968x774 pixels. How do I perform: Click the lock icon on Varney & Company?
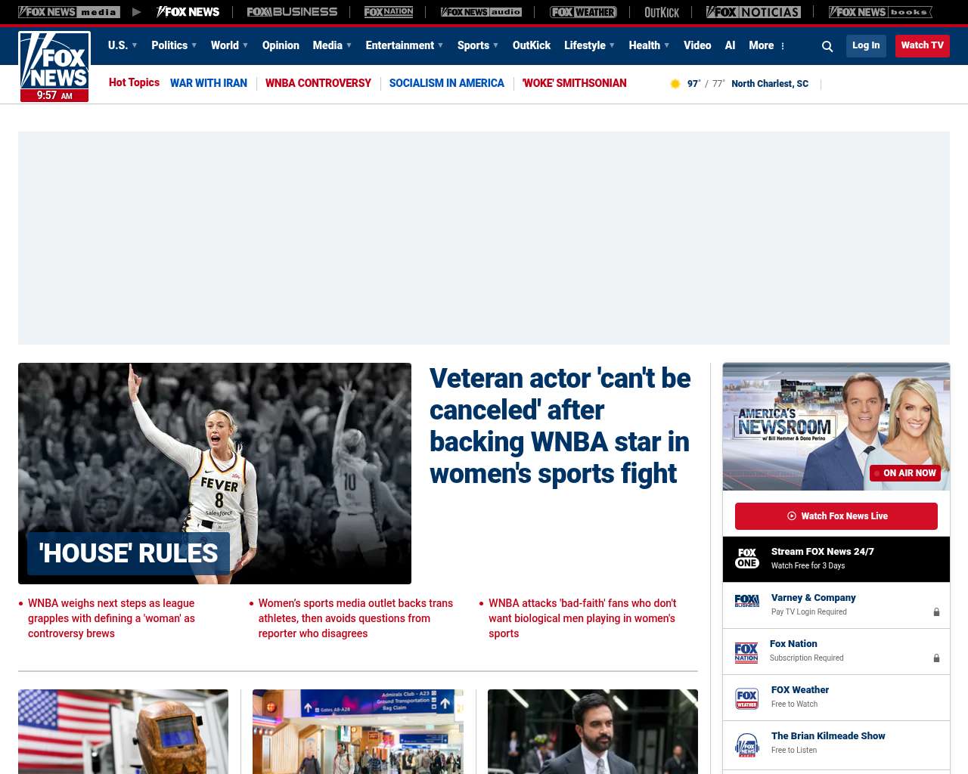click(936, 612)
